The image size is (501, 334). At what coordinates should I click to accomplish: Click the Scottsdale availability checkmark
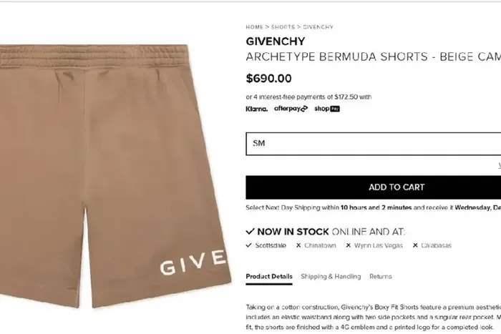pos(249,245)
